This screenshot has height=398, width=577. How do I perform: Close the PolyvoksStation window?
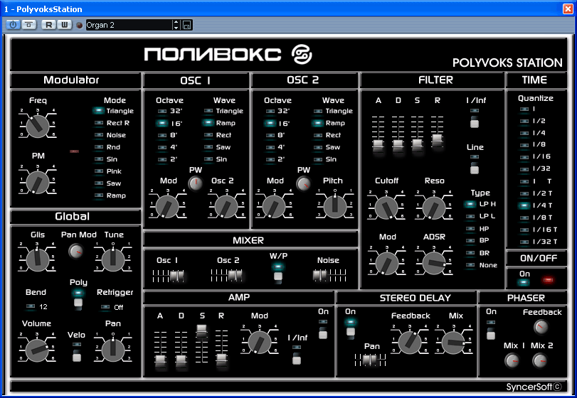tap(568, 9)
